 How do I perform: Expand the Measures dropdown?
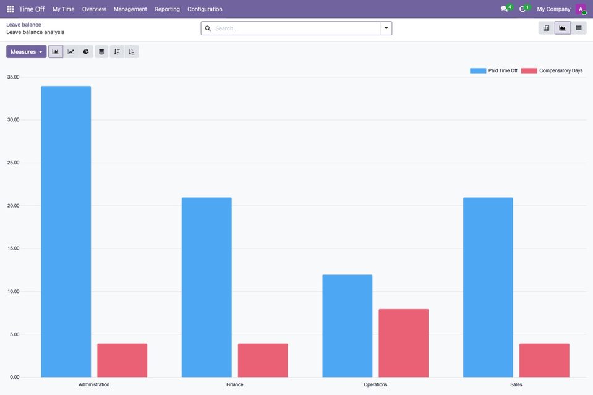[27, 52]
